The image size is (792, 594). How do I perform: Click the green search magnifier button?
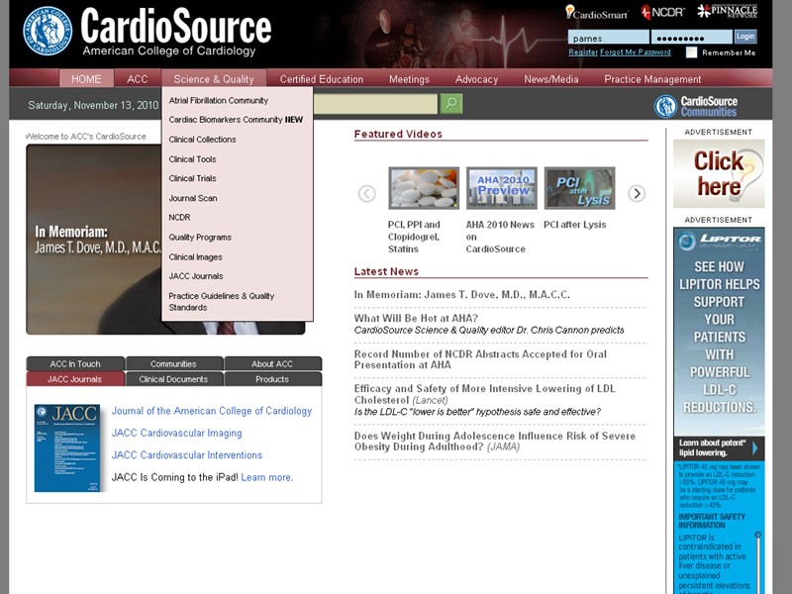(x=451, y=104)
